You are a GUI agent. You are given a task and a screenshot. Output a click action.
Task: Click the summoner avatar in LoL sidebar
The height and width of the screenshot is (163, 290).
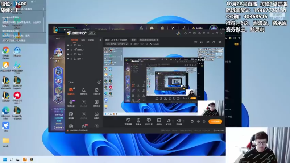click(x=58, y=52)
